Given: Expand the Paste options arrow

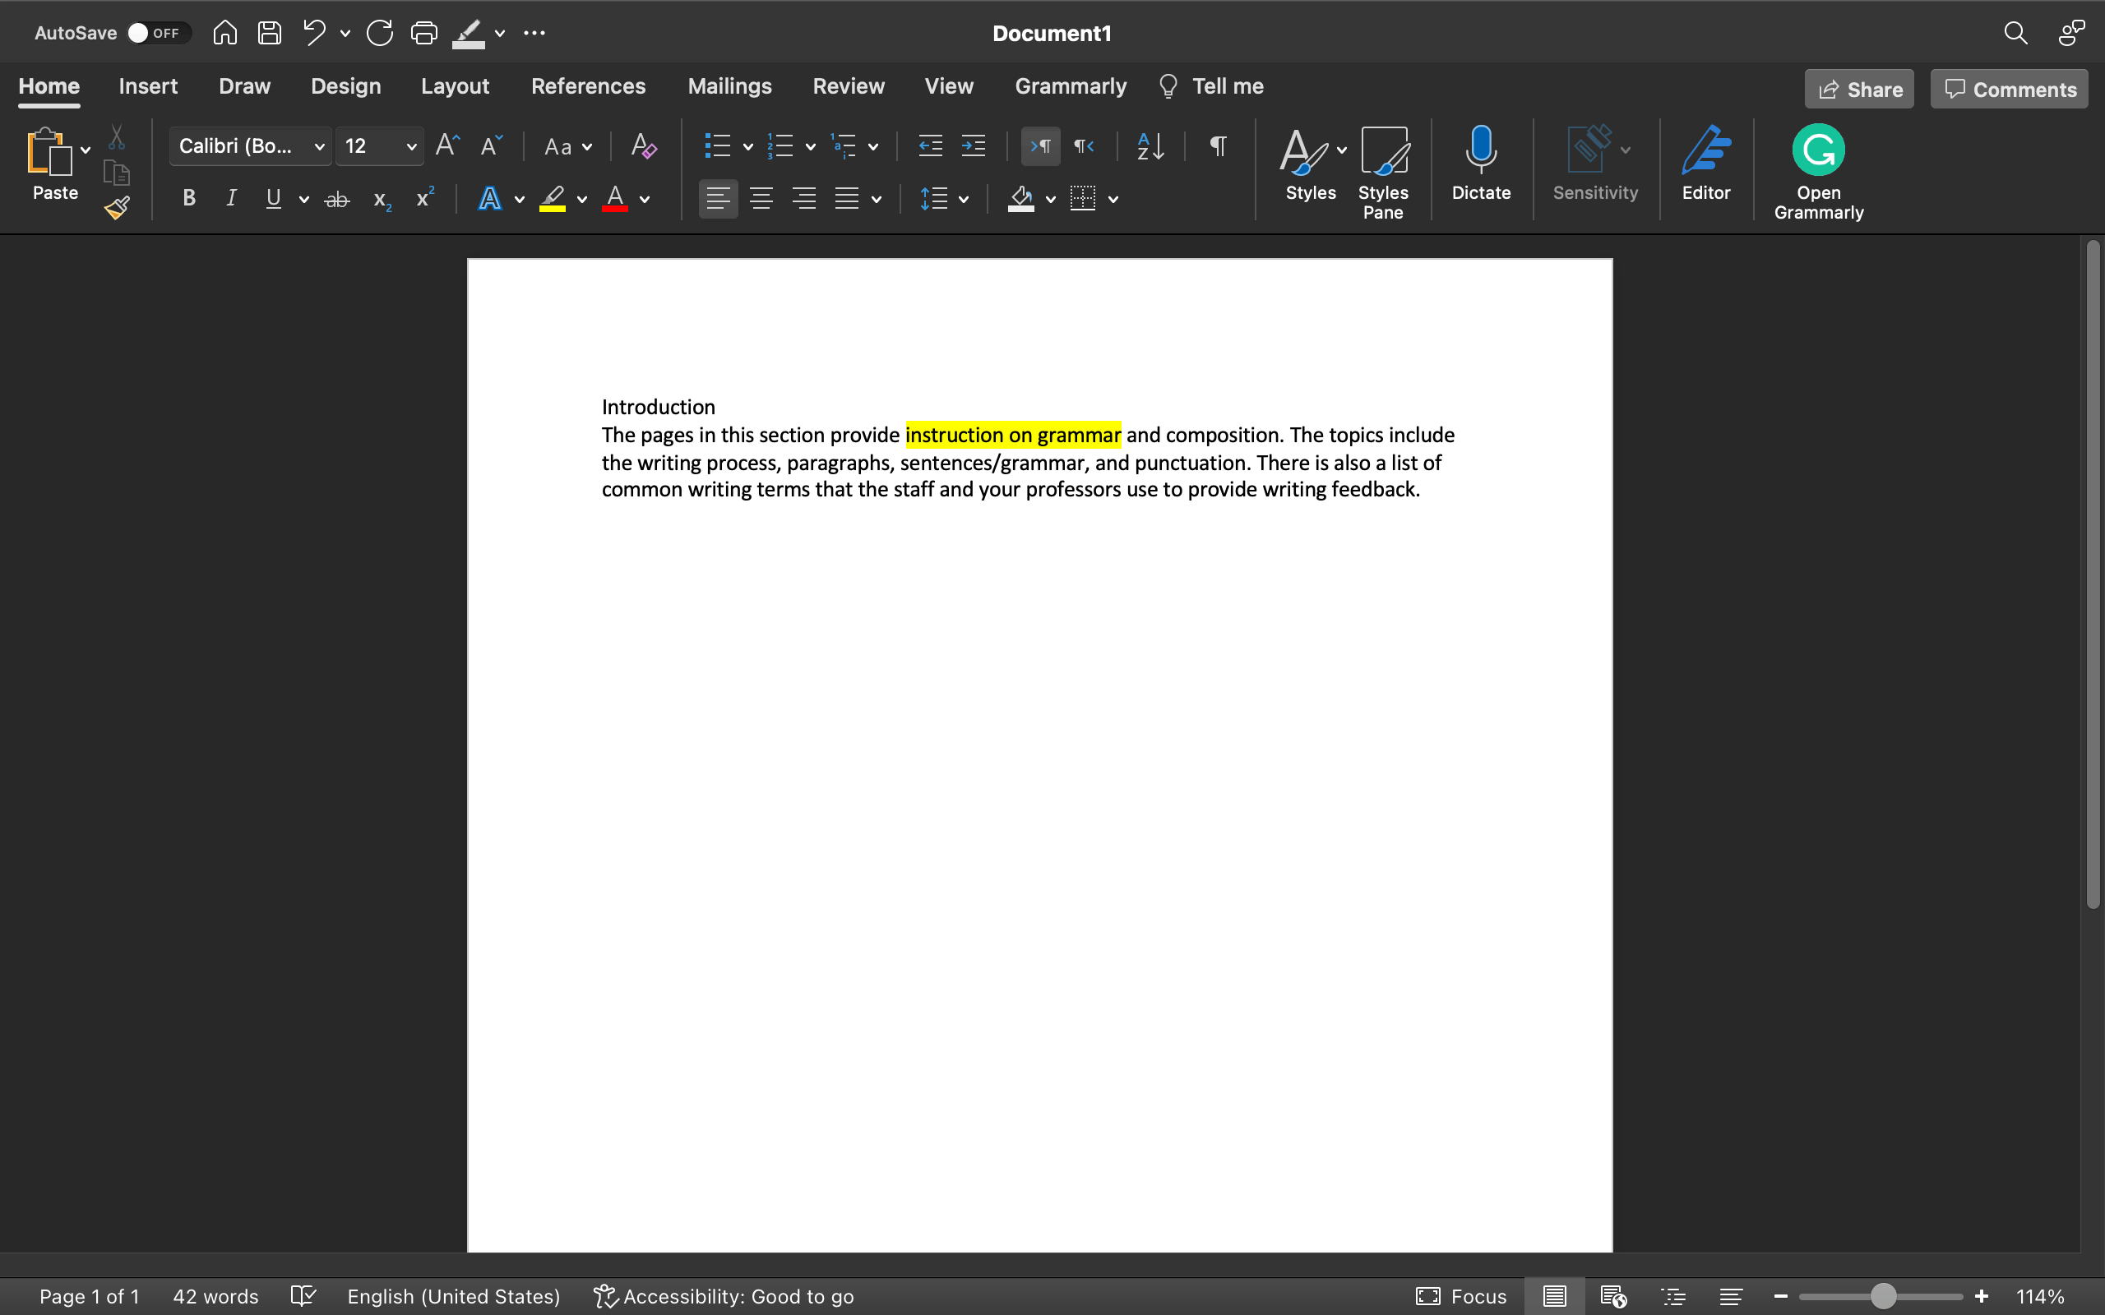Looking at the screenshot, I should [86, 150].
